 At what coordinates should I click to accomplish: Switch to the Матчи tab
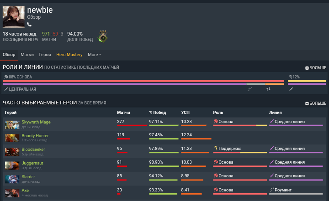point(27,55)
